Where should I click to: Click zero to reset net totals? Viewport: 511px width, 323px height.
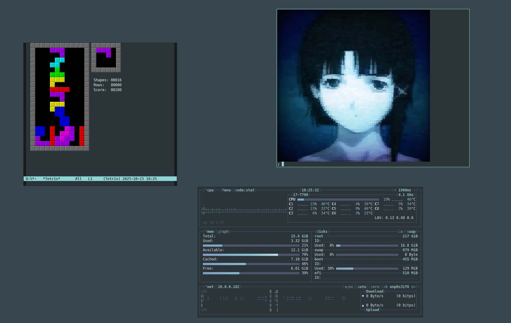point(375,287)
